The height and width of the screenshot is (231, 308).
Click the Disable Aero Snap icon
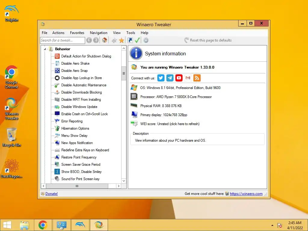point(57,70)
